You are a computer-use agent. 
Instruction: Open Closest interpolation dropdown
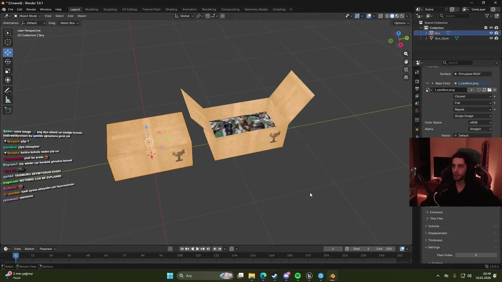(473, 96)
